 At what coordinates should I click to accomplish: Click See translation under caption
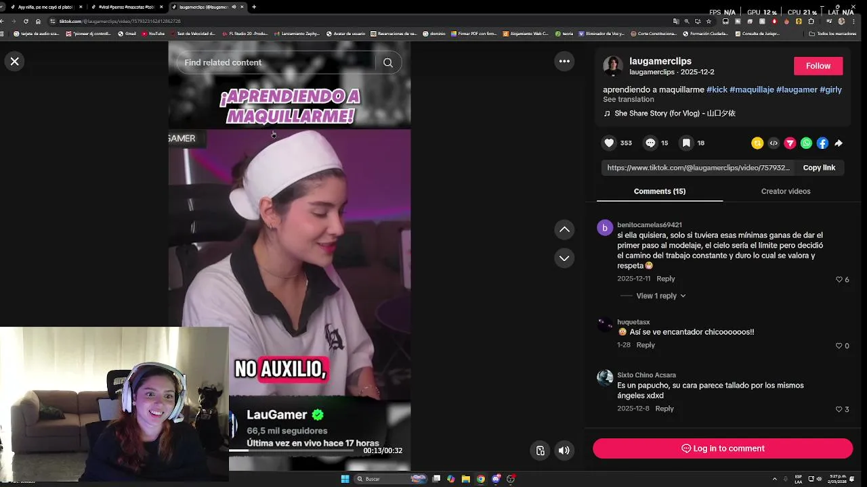629,99
